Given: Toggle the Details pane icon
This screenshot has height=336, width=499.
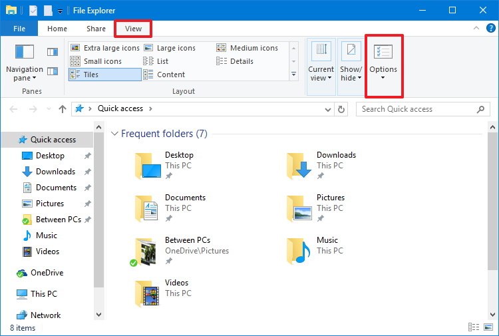Looking at the screenshot, I should pos(53,71).
